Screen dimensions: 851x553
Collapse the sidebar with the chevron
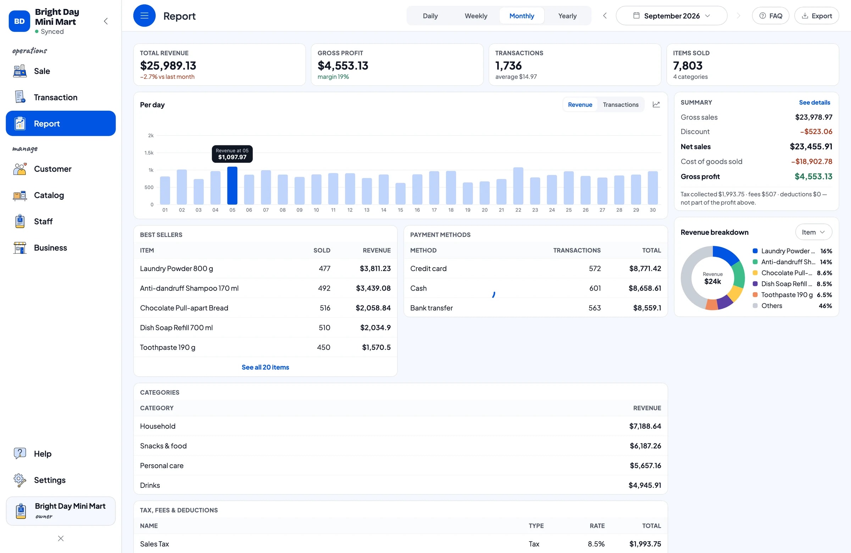point(106,21)
